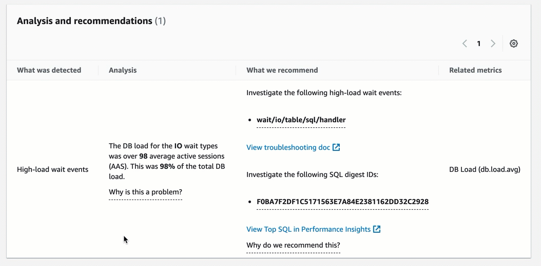Image resolution: width=541 pixels, height=266 pixels.
Task: Click the Related metrics column header
Action: (x=475, y=70)
